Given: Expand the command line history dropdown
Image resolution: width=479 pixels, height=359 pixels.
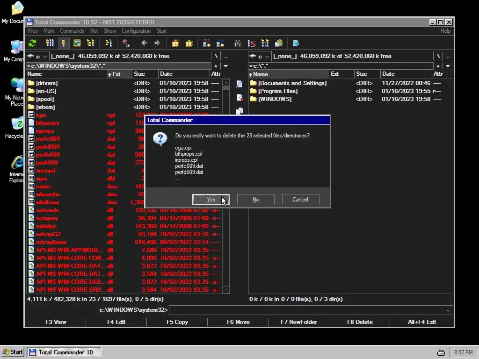Looking at the screenshot, I should tap(448, 310).
